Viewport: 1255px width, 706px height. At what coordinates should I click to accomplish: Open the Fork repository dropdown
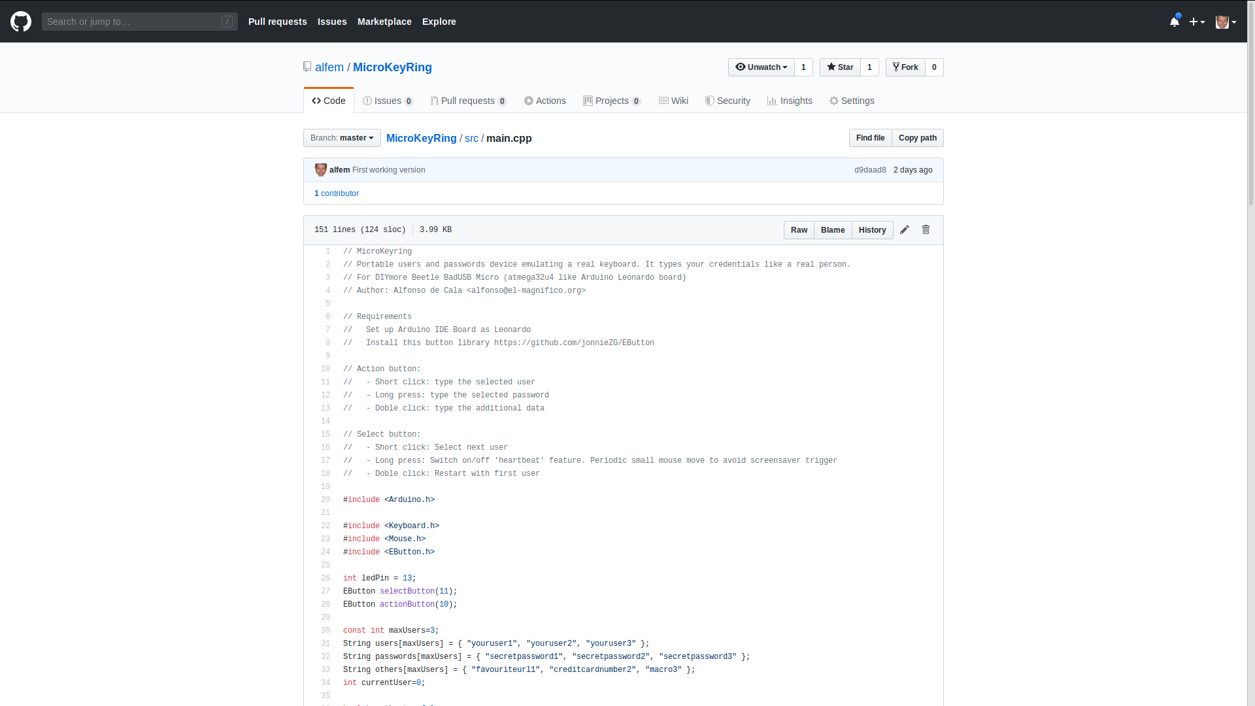pyautogui.click(x=905, y=67)
